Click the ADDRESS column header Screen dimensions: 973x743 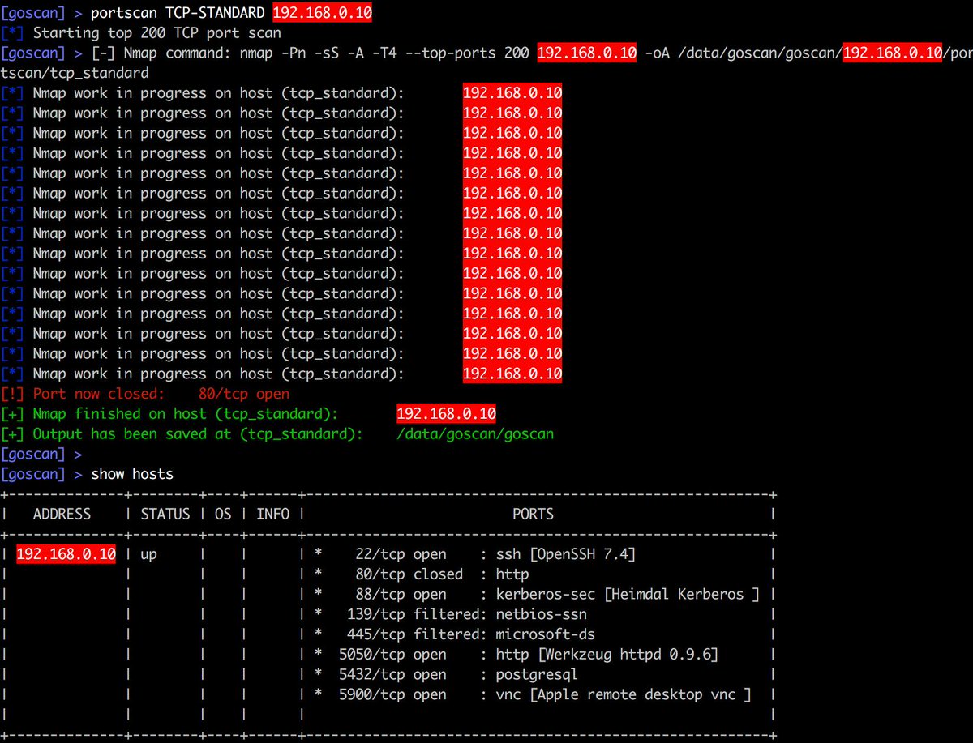[62, 514]
